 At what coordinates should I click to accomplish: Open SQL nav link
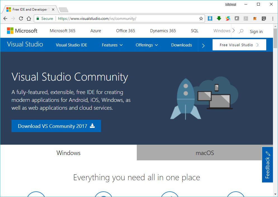coord(194,31)
